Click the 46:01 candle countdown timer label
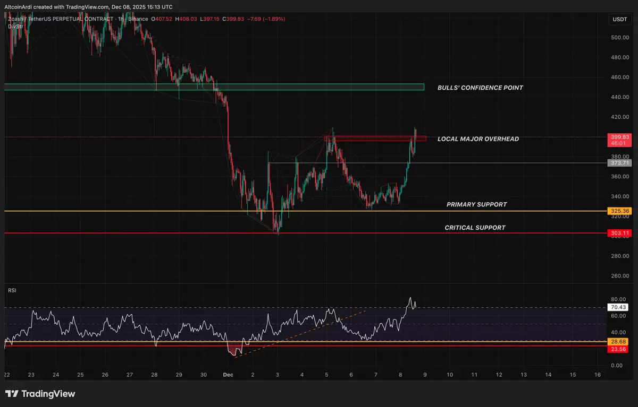This screenshot has height=407, width=638. (x=618, y=143)
